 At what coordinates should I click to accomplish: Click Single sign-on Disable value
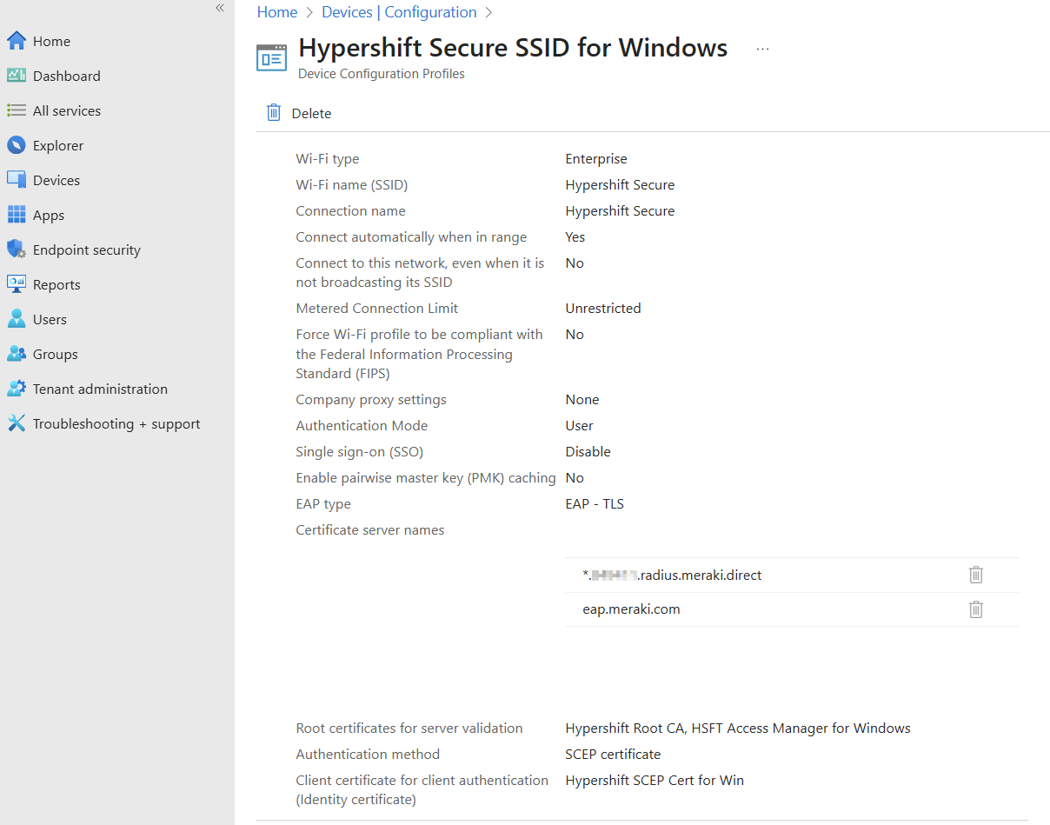click(x=588, y=451)
